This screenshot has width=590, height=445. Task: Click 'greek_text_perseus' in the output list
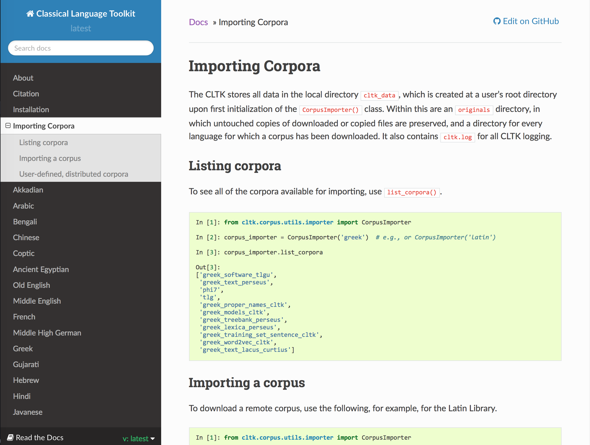[235, 282]
